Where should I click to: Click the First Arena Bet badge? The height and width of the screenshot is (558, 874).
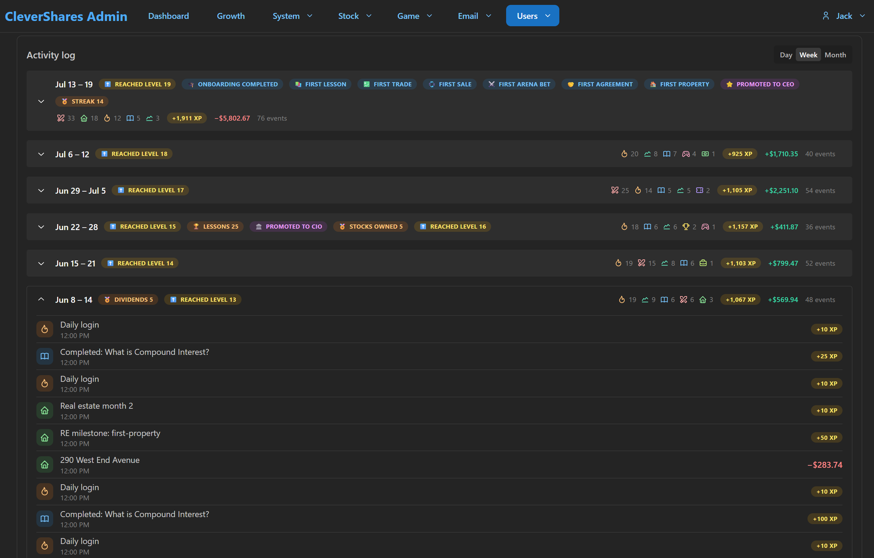tap(519, 84)
